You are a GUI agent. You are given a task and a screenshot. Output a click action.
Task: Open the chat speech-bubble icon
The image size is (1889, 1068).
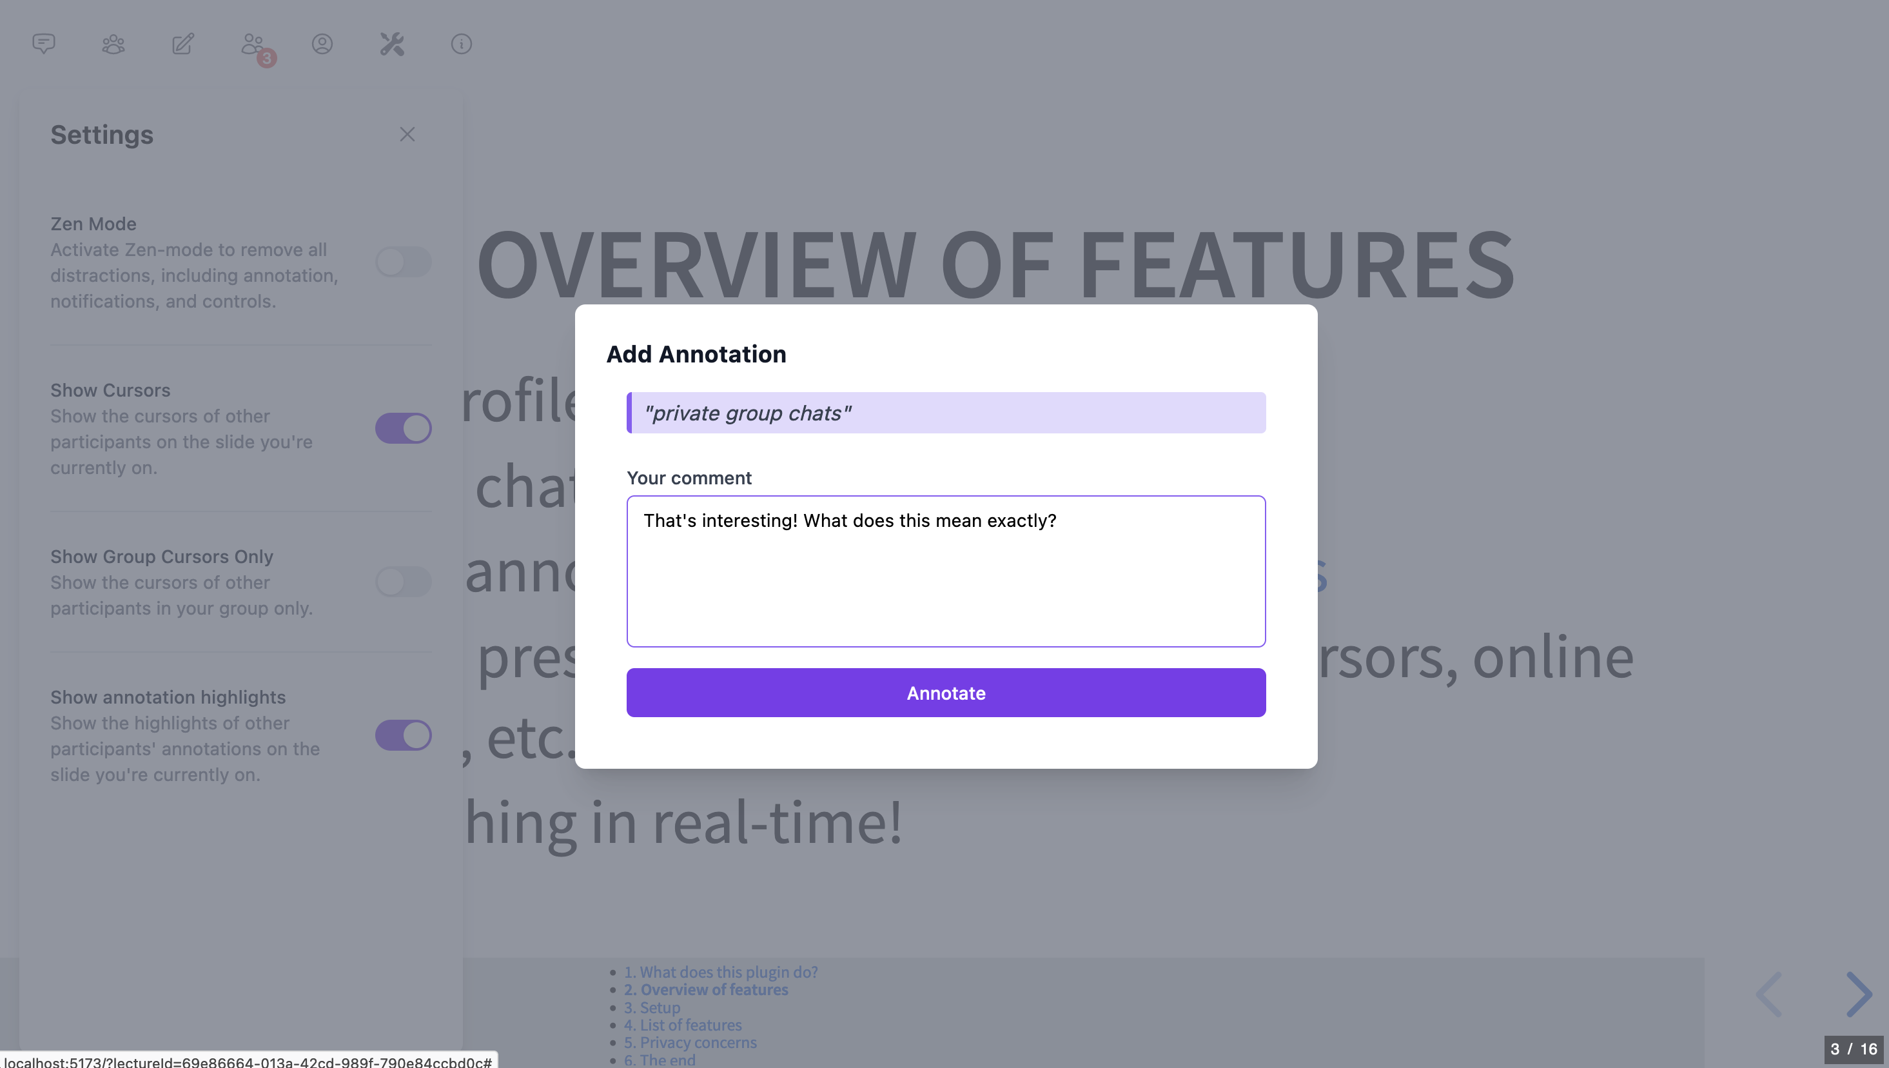click(x=44, y=44)
